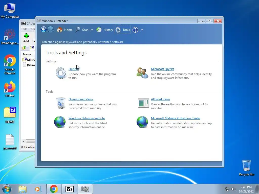
Task: Click Windows Defender taskbar button
Action: pyautogui.click(x=85, y=189)
